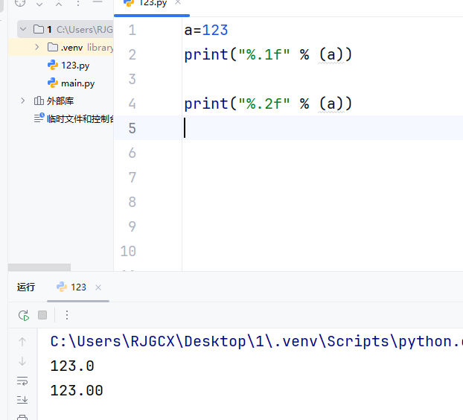Click the project root folder icon
The image size is (463, 420).
[39, 29]
